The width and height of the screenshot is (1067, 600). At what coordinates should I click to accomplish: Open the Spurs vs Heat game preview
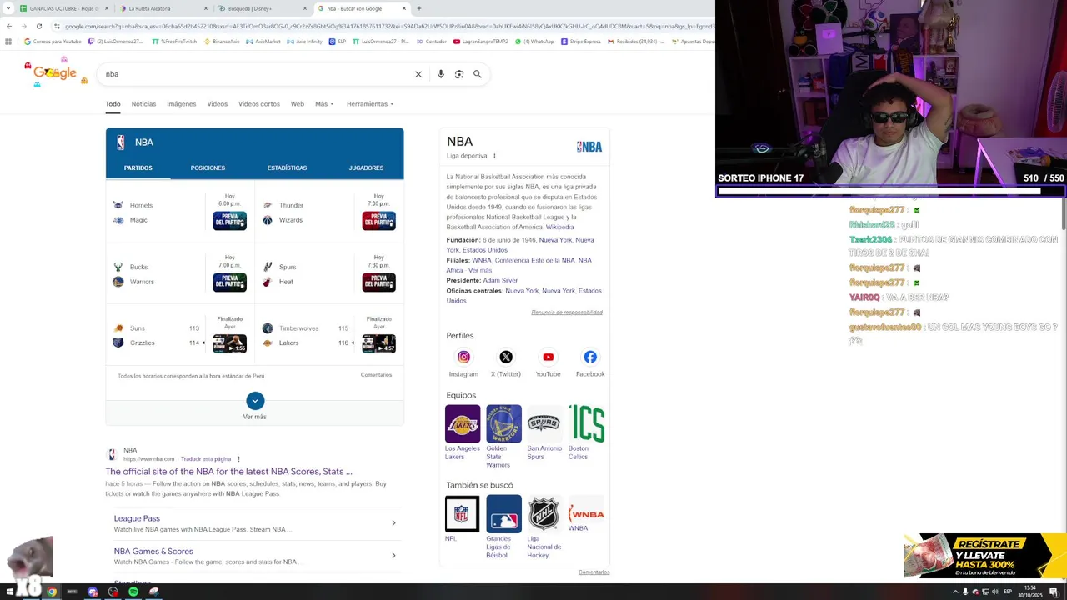coord(378,282)
